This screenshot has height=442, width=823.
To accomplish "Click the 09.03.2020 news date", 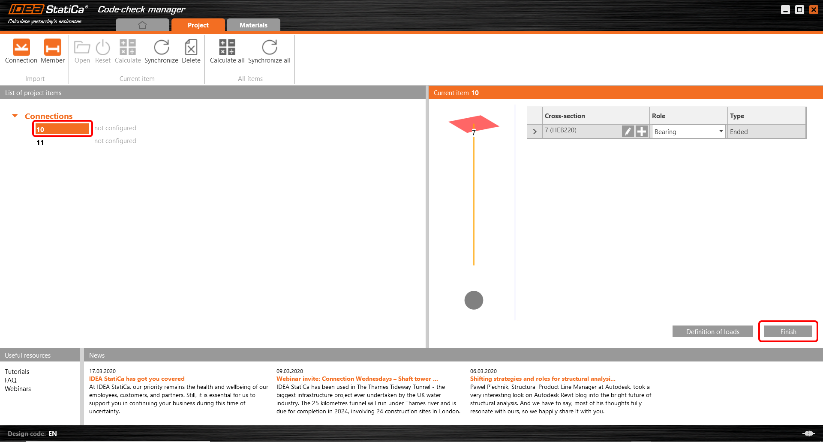I will point(290,371).
